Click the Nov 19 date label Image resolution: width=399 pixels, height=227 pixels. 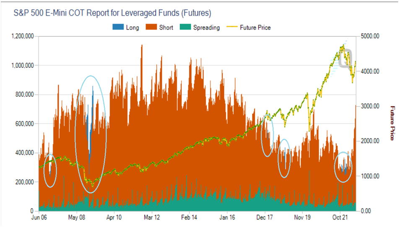pos(302,218)
